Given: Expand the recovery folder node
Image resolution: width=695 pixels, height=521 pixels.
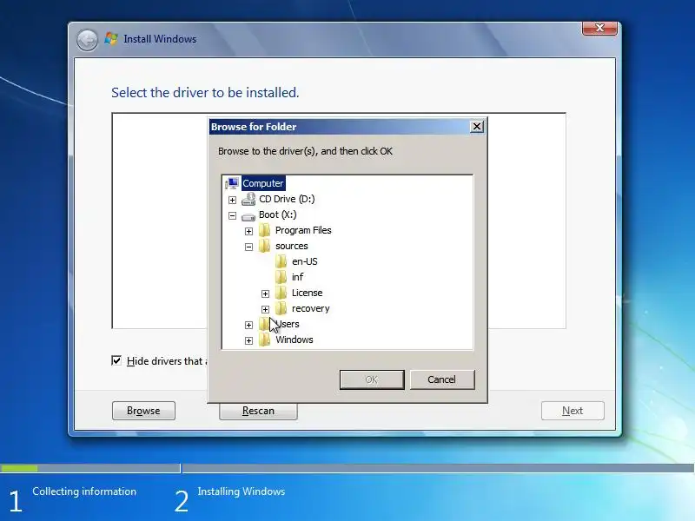Looking at the screenshot, I should 265,309.
